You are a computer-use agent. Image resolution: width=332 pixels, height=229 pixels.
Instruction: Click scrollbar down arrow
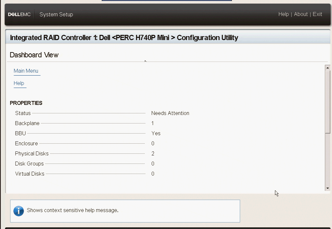[328, 188]
